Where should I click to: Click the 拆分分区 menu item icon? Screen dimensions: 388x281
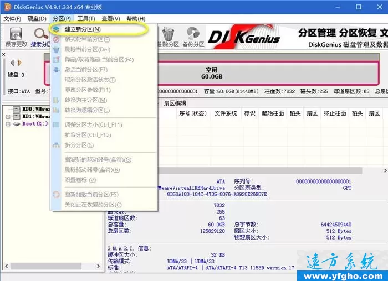[x=56, y=145]
